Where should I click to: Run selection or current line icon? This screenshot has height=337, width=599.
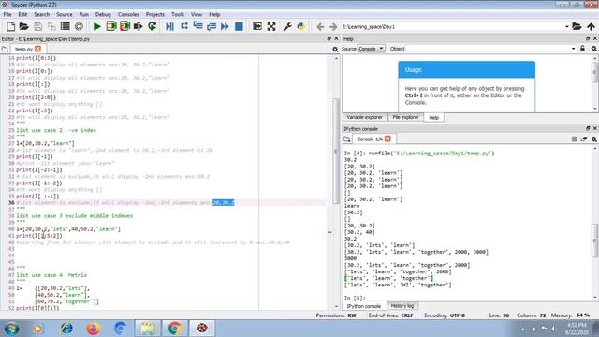(139, 26)
